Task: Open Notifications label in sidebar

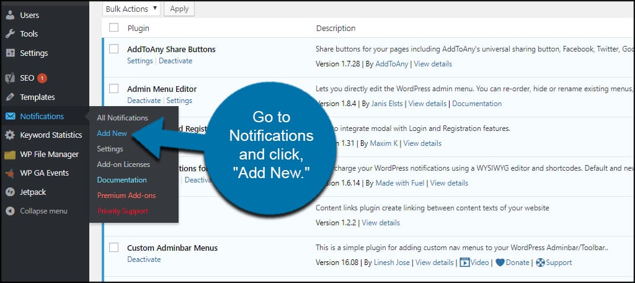Action: click(x=42, y=117)
